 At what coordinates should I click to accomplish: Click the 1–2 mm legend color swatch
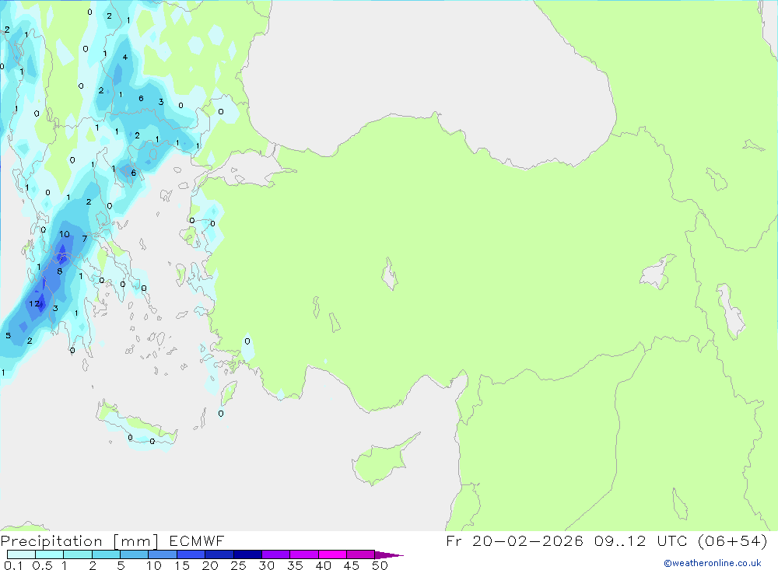coord(78,554)
